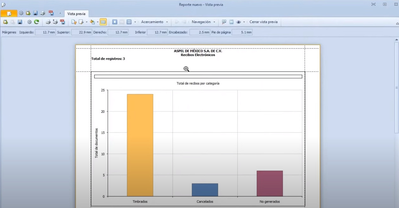Click the search magnifier icon beside Navegación
Image resolution: width=399 pixels, height=208 pixels.
point(224,22)
